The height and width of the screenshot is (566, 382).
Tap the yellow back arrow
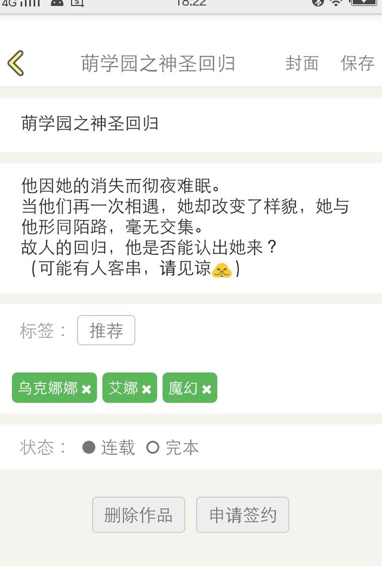16,63
